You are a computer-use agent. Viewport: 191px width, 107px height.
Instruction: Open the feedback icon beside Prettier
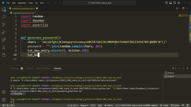[183, 105]
